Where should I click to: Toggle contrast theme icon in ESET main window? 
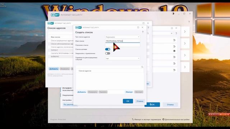(x=173, y=14)
